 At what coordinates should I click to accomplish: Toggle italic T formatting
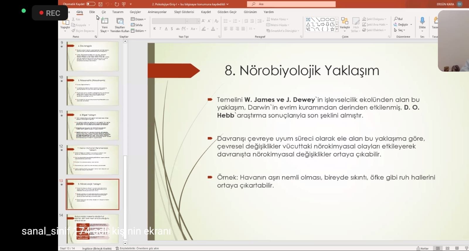click(x=160, y=29)
